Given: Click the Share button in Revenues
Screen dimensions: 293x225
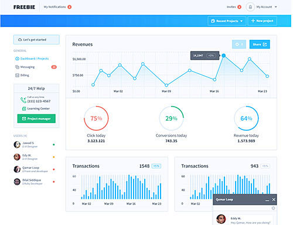Looking at the screenshot, I should pos(260,45).
